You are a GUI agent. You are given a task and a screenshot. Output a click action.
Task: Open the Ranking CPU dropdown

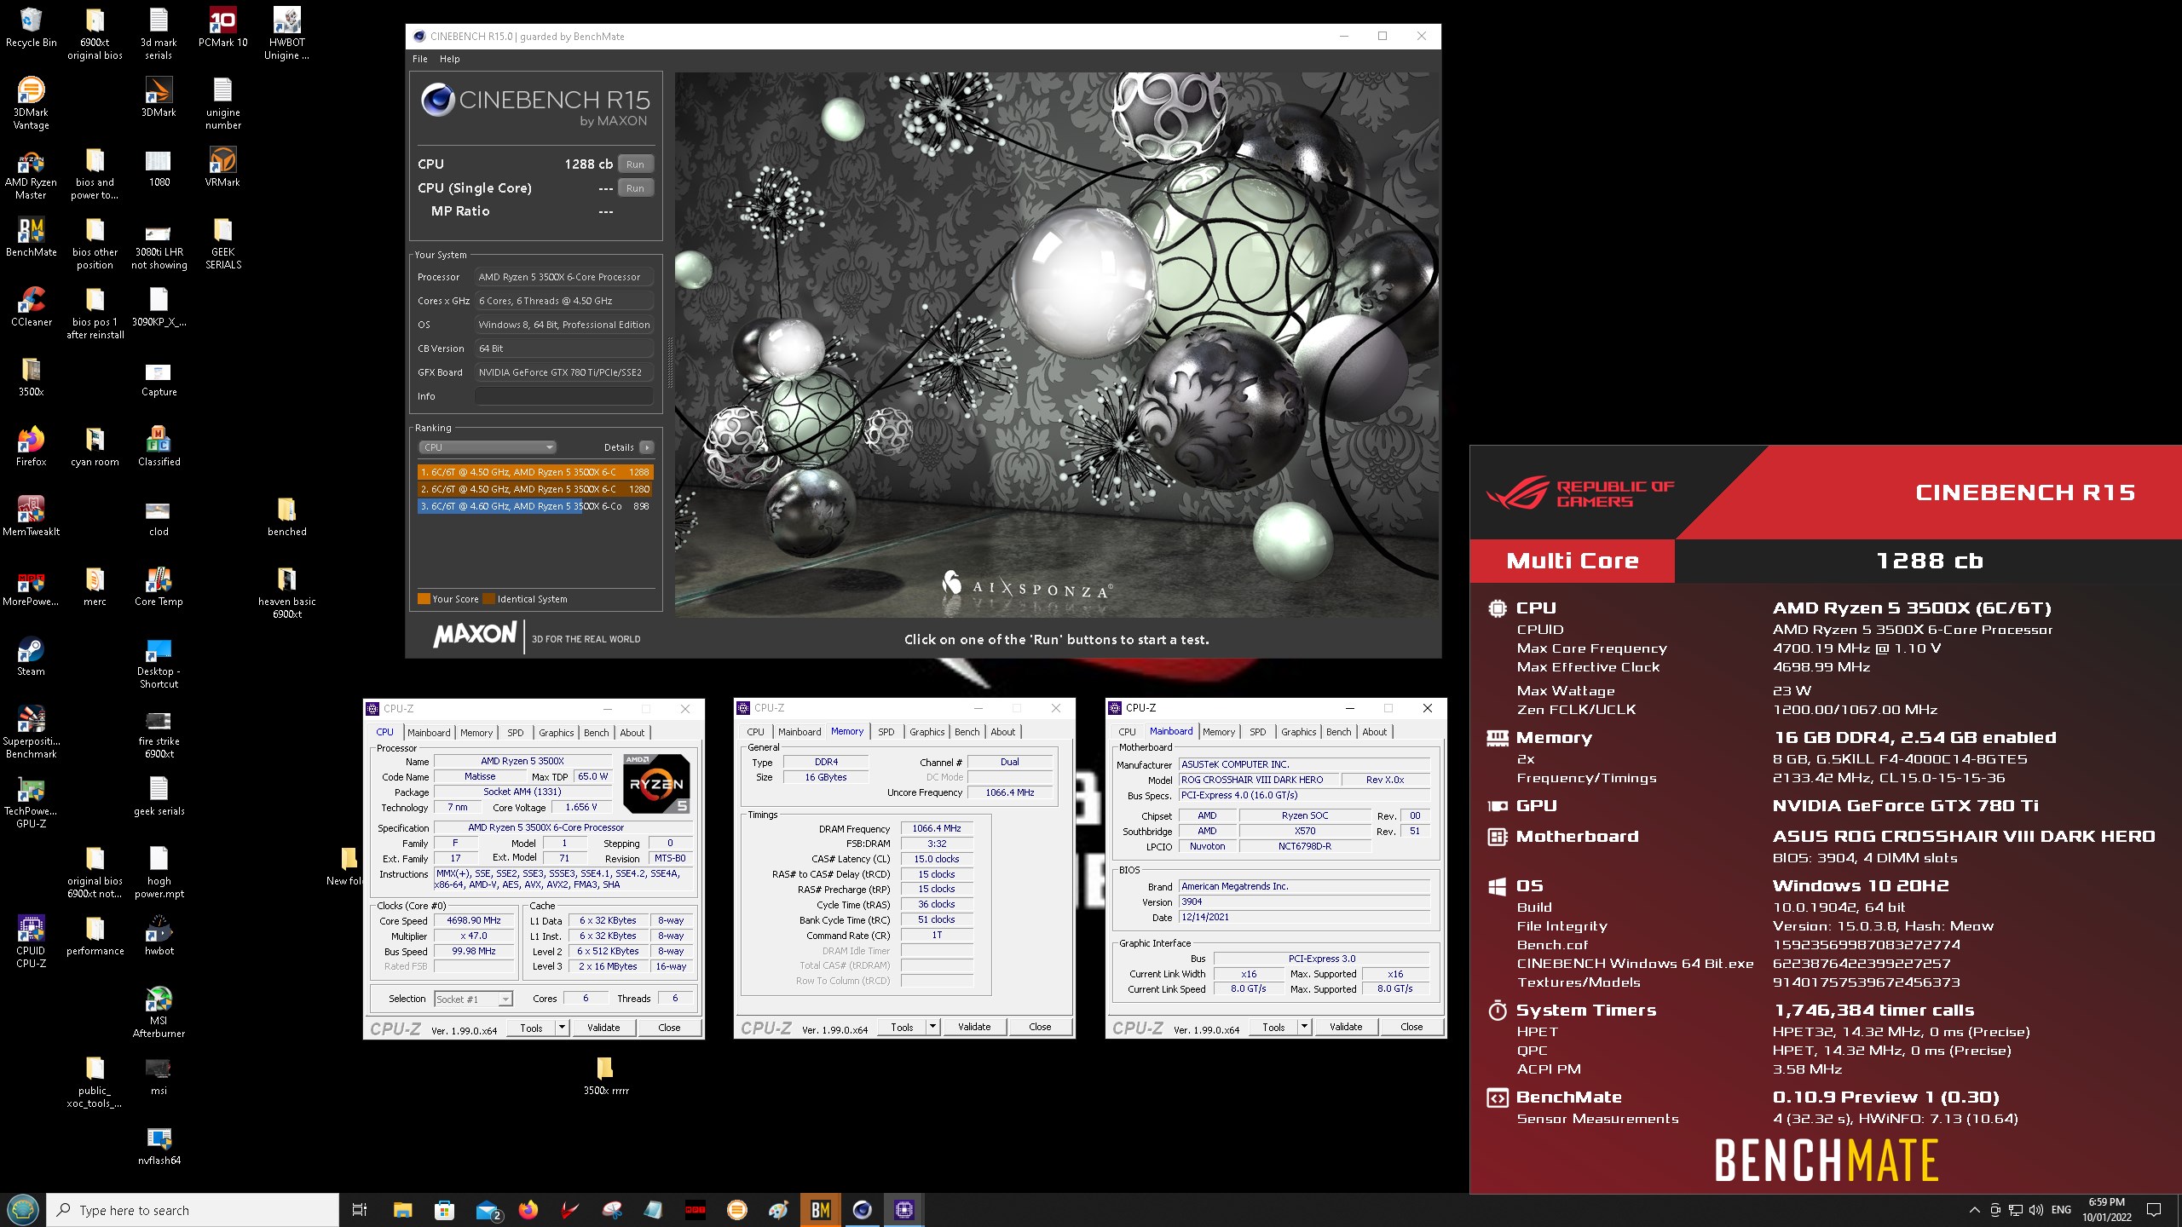(487, 447)
